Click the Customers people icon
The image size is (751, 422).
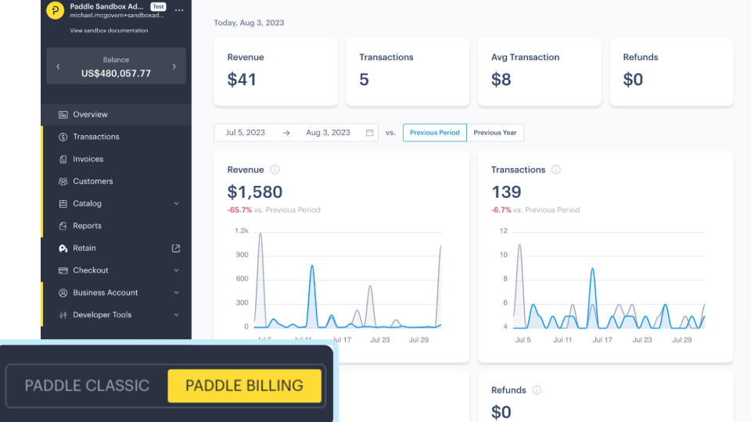tap(63, 181)
